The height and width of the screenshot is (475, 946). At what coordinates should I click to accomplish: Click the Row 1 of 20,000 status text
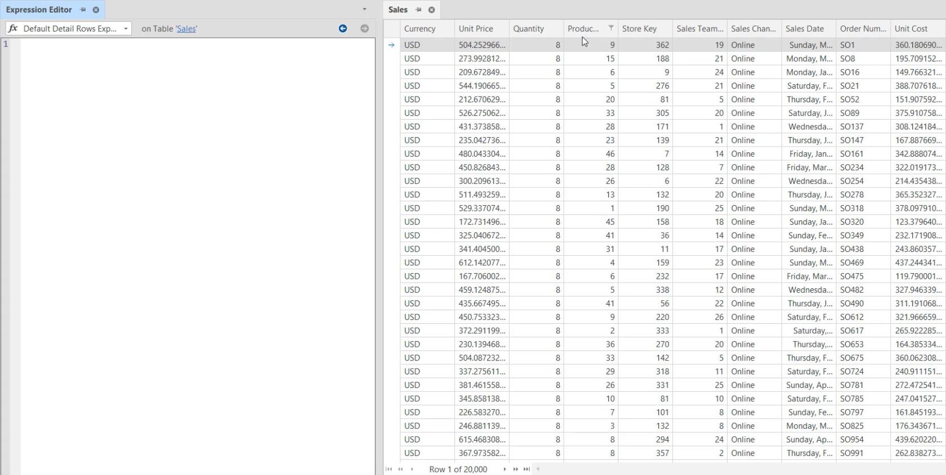coord(458,469)
